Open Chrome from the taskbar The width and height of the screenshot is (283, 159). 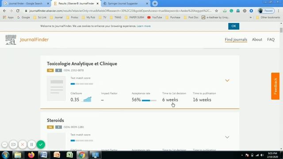(82, 155)
